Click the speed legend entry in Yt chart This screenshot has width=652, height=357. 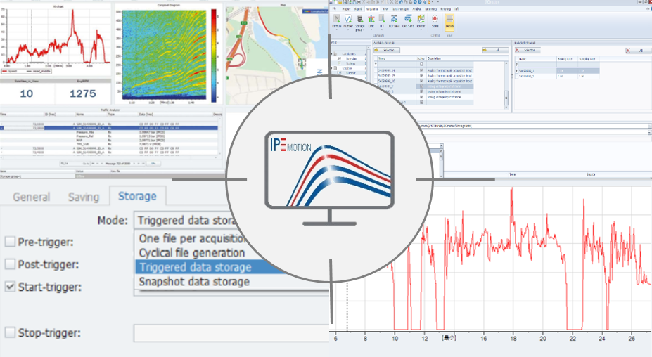click(10, 71)
